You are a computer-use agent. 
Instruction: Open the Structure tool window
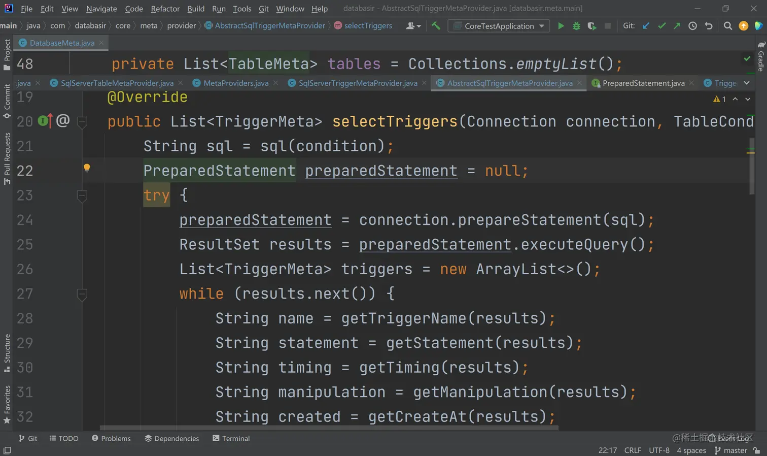[7, 353]
